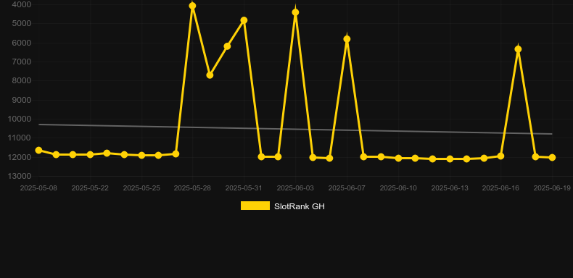Screen dimensions: 573x278
Task: Select the data point above 2025-06-10
Action: (x=398, y=159)
